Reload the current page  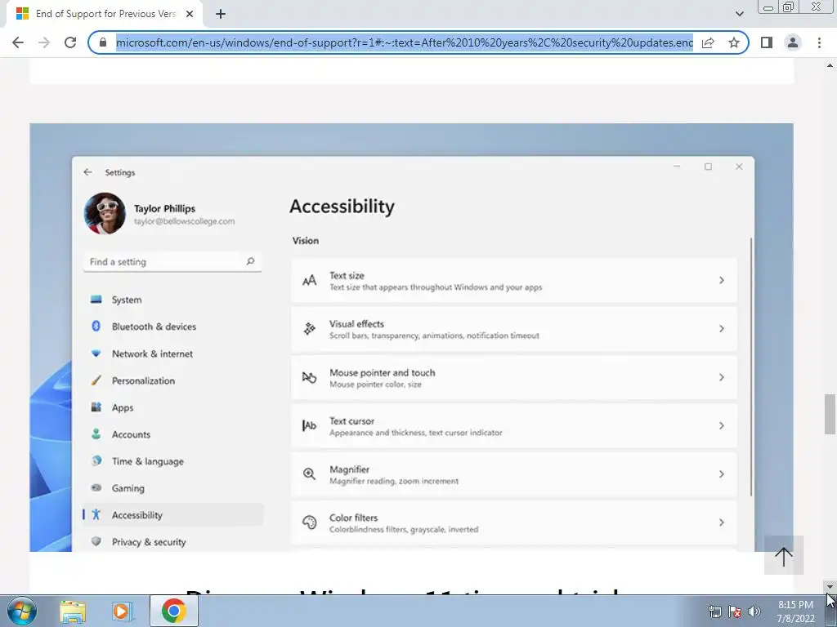pos(70,42)
